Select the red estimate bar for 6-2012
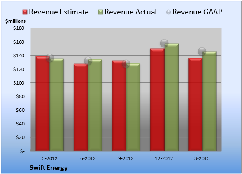242x174 pixels. [81, 107]
